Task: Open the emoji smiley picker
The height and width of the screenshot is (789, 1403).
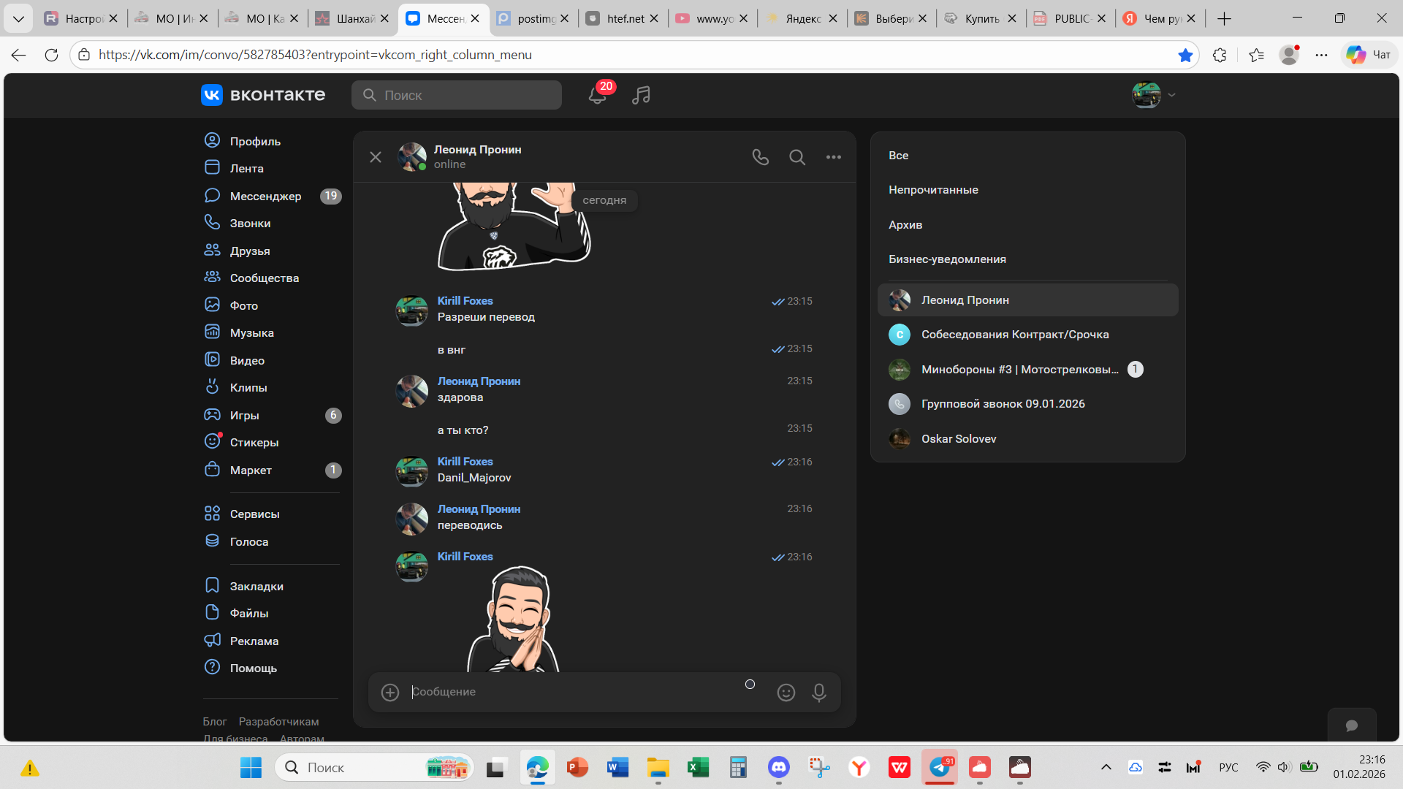Action: tap(786, 692)
